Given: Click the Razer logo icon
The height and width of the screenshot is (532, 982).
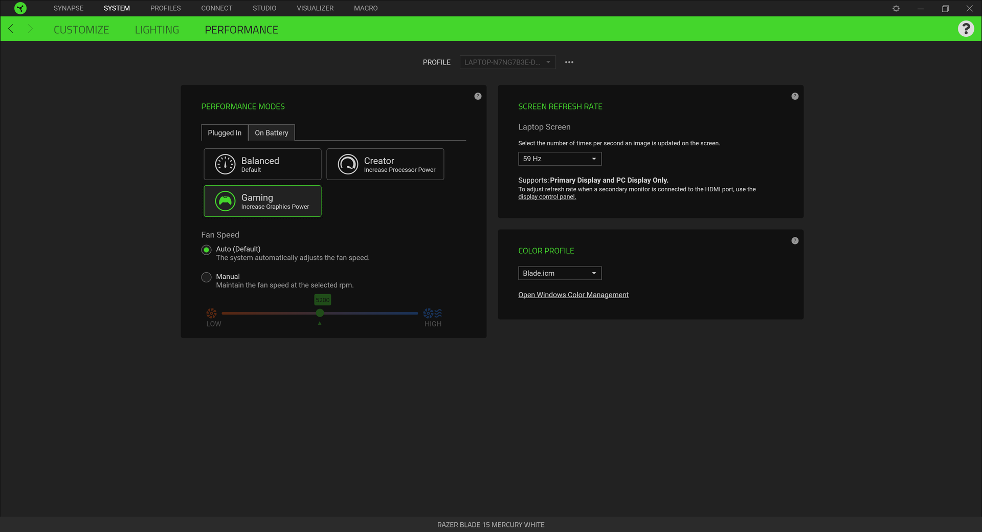Looking at the screenshot, I should [x=20, y=8].
